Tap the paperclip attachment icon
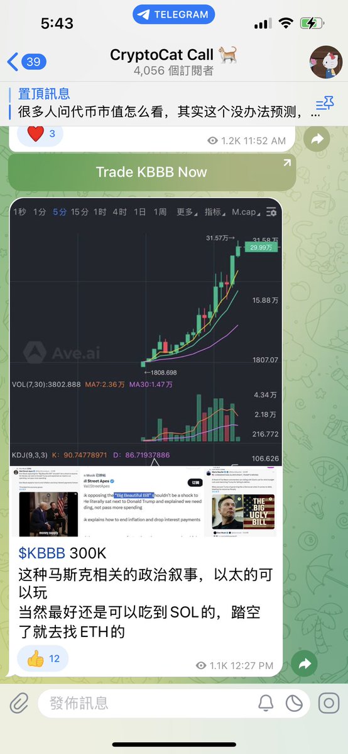The width and height of the screenshot is (348, 754). 19,704
